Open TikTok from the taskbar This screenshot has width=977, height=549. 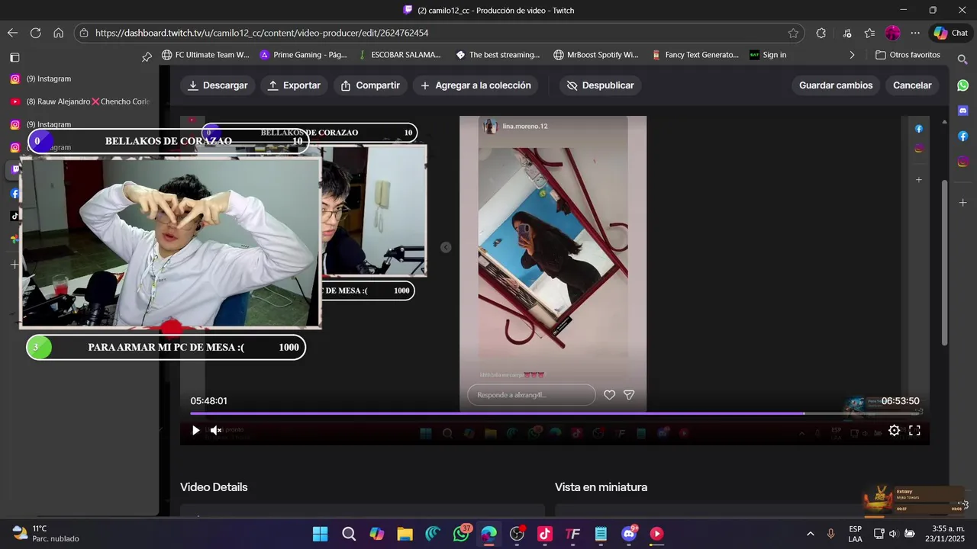(x=545, y=534)
